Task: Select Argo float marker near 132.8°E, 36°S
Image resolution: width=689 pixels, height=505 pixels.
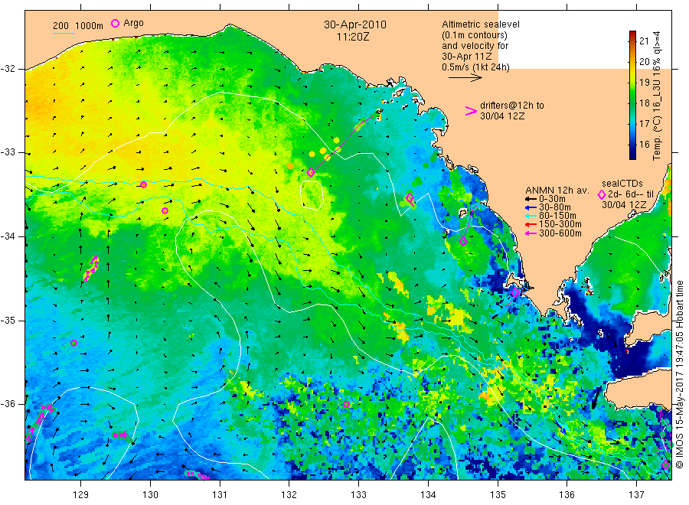Action: [346, 405]
